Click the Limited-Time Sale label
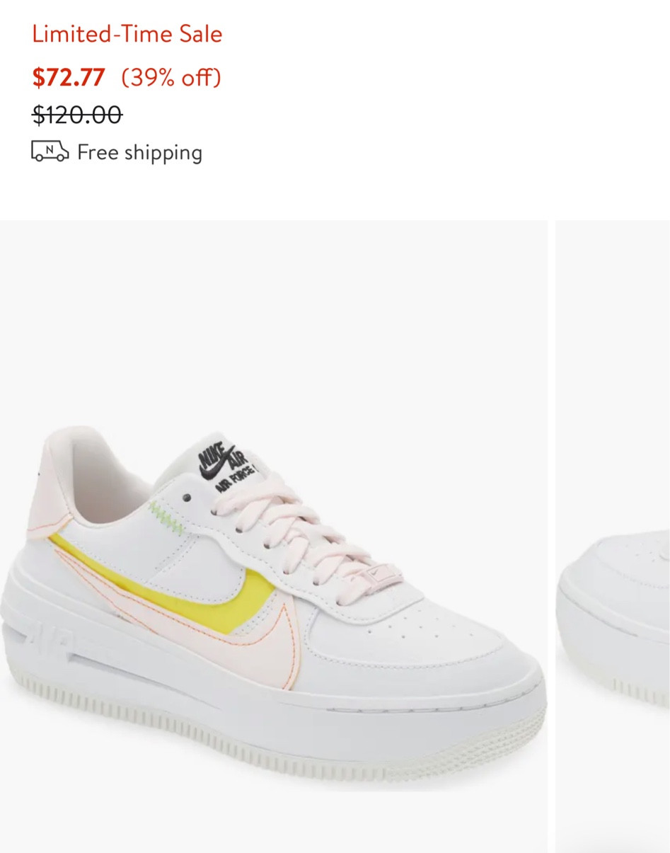 [x=127, y=34]
